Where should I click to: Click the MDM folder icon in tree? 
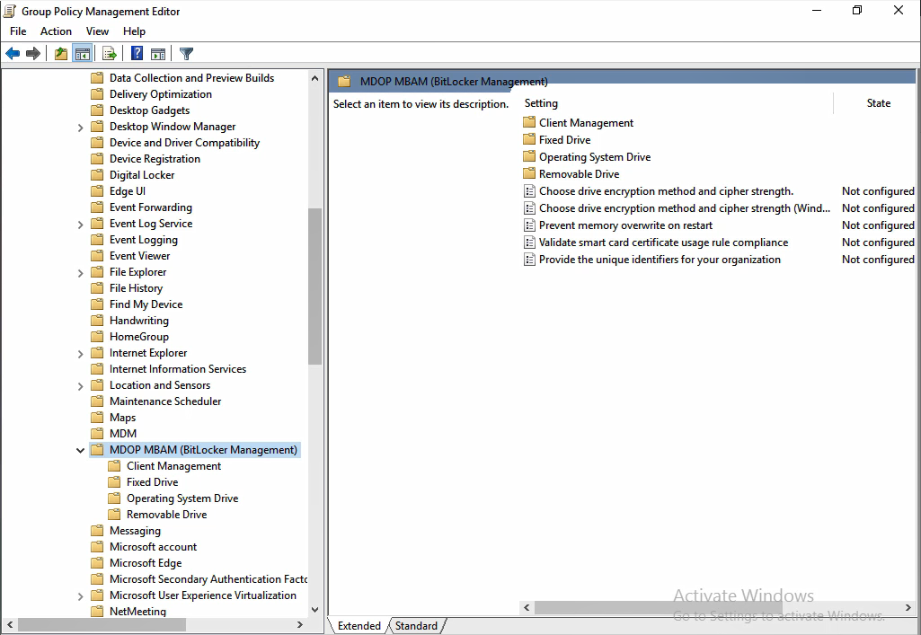coord(98,433)
